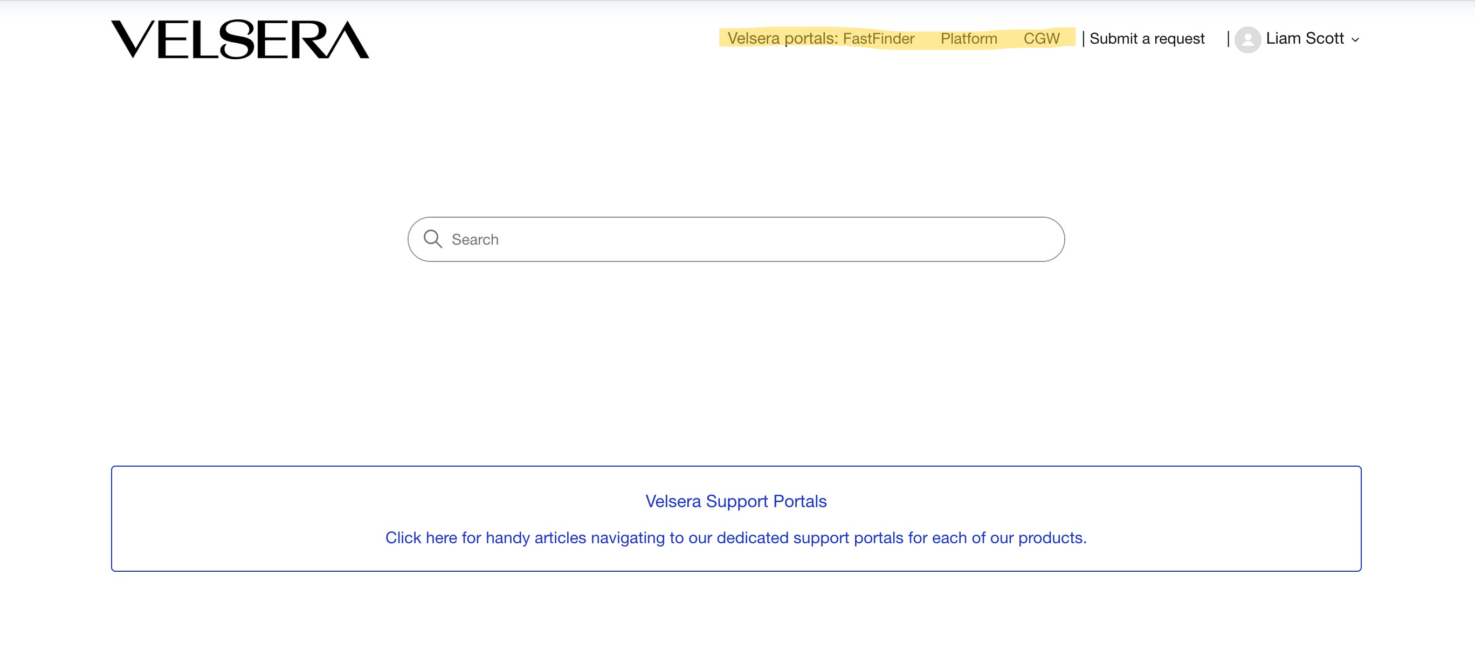1475x665 pixels.
Task: Open the FastFinder portal link
Action: (x=878, y=38)
